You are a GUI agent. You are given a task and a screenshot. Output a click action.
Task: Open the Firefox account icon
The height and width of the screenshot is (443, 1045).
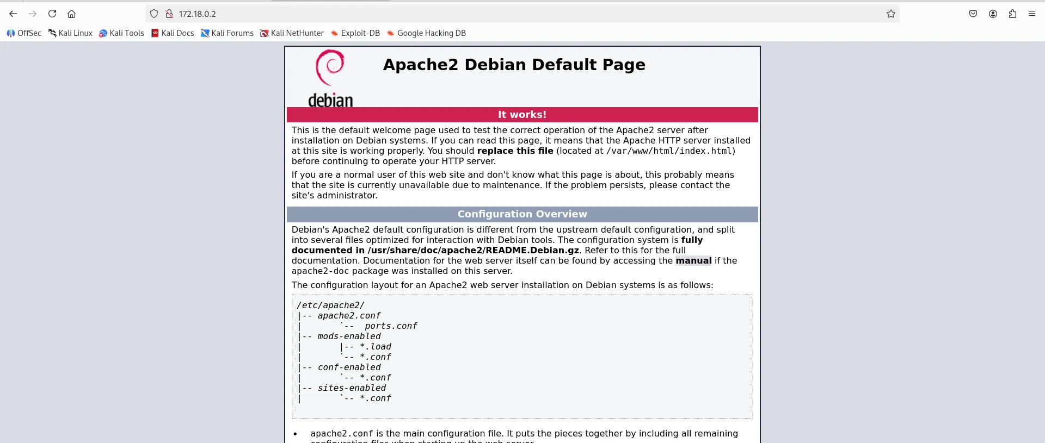pos(993,14)
